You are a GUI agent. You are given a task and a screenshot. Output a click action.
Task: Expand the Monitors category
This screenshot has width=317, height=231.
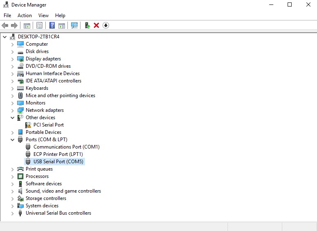(x=13, y=103)
